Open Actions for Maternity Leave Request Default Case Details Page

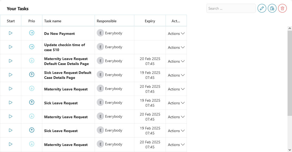176,61
